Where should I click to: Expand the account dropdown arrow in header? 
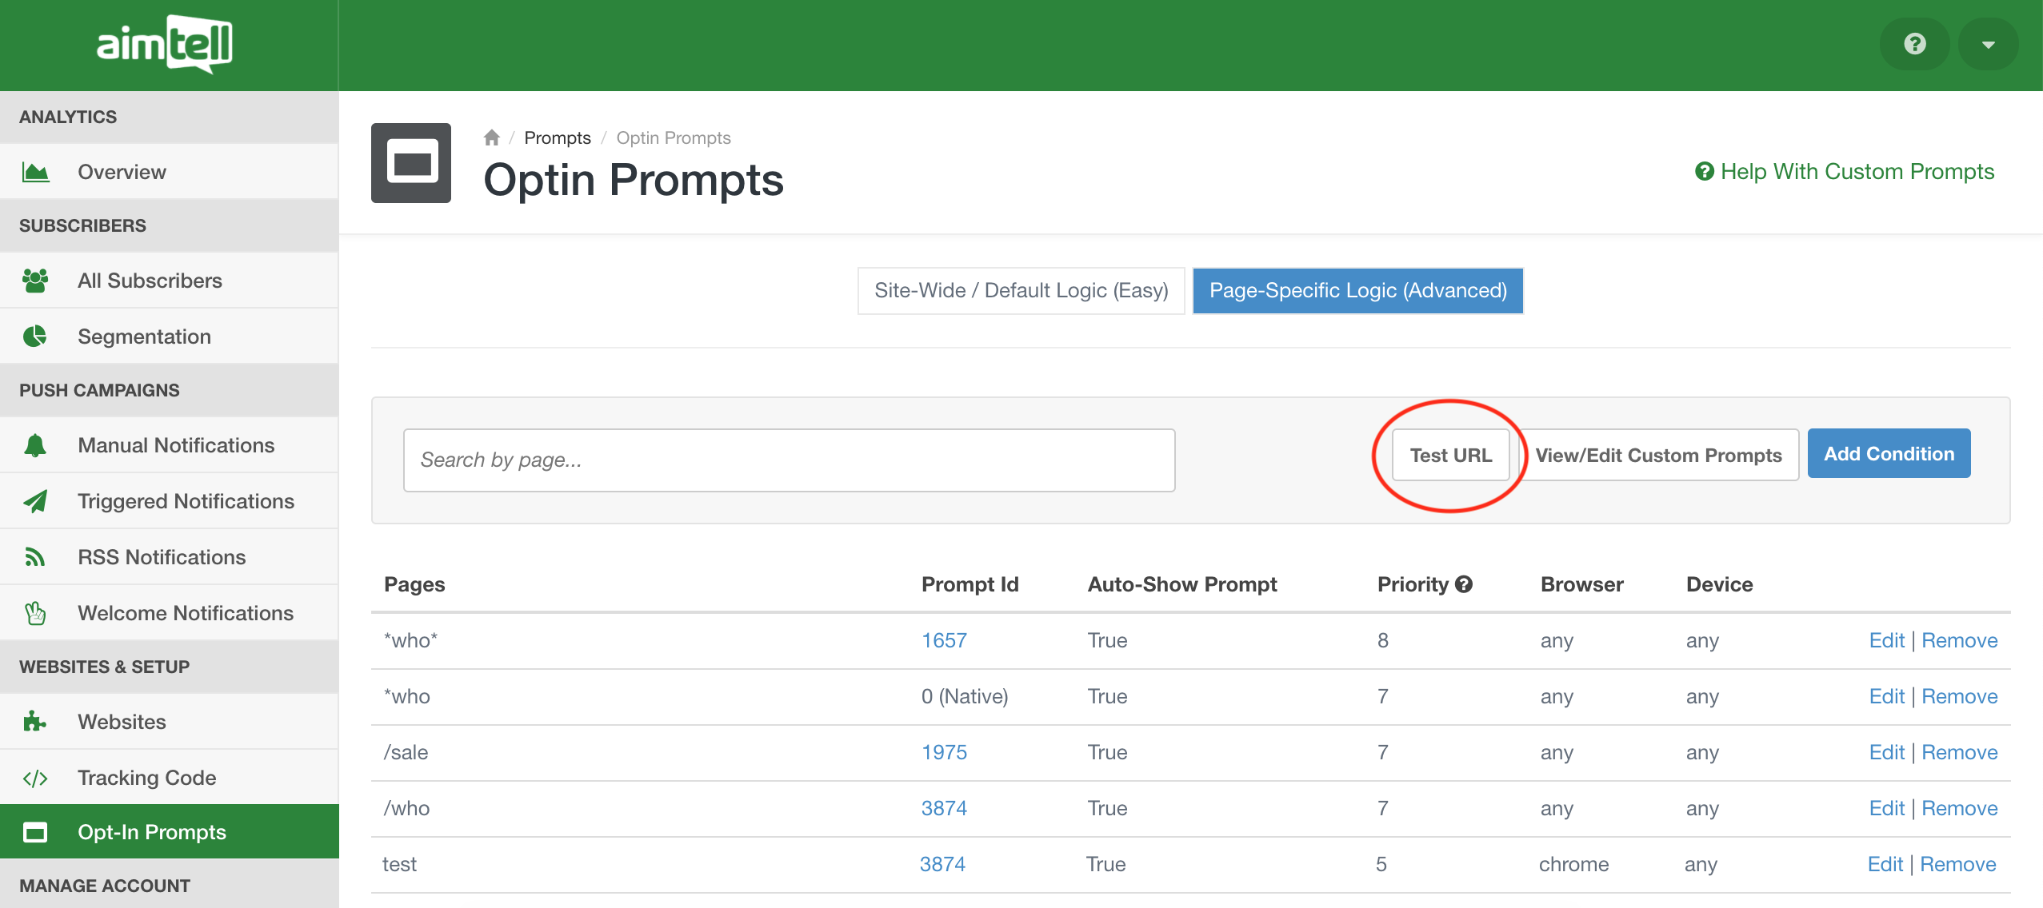(x=1988, y=44)
